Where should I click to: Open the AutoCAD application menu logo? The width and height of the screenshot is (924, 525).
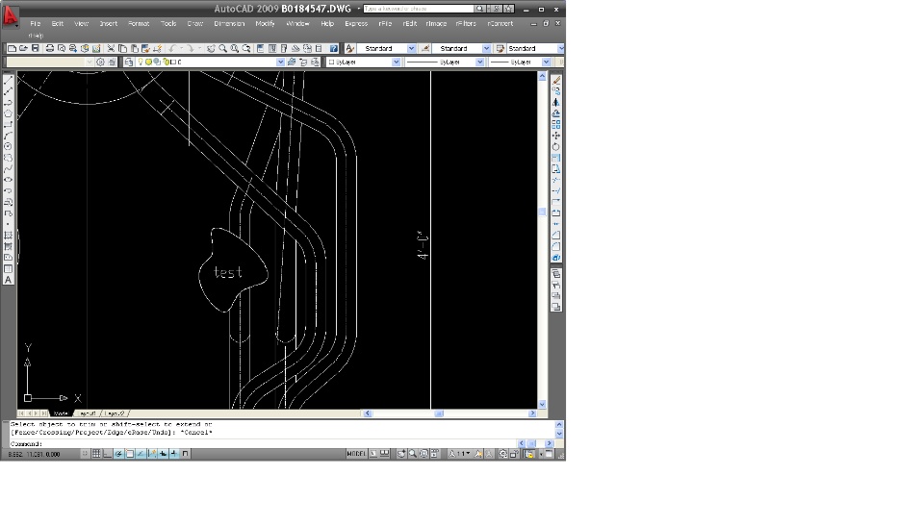click(x=10, y=16)
